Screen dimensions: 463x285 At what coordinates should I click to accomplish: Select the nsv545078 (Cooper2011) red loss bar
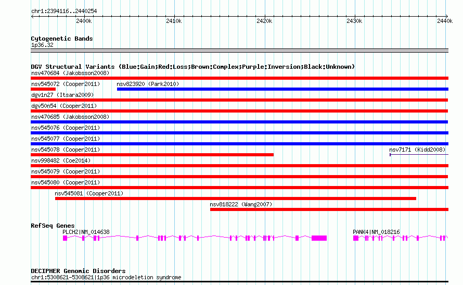(152, 155)
